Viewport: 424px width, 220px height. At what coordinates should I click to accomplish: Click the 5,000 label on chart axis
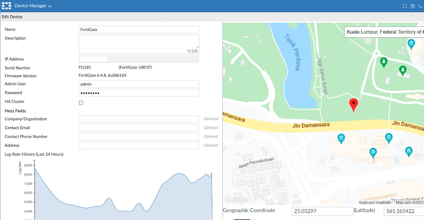click(28, 202)
